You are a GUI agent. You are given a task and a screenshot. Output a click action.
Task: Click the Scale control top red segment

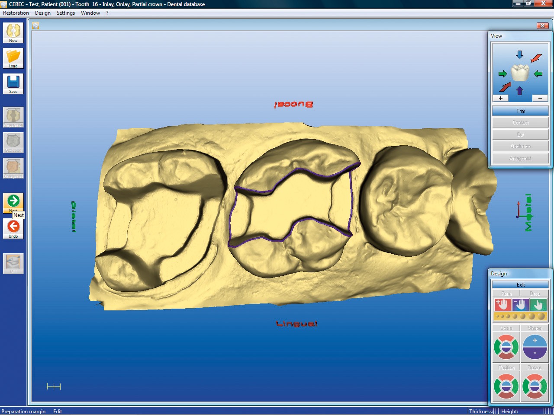click(506, 338)
